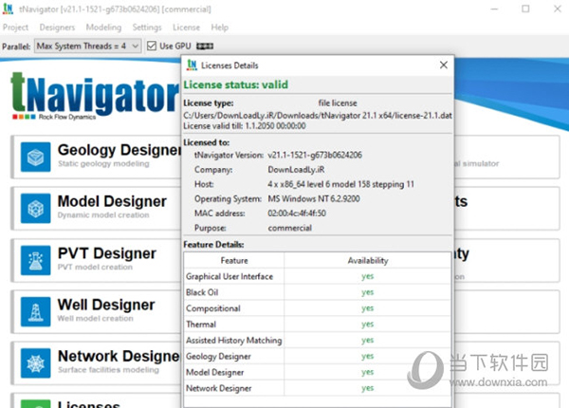Launch Network Designer module
The height and width of the screenshot is (408, 569).
point(96,363)
